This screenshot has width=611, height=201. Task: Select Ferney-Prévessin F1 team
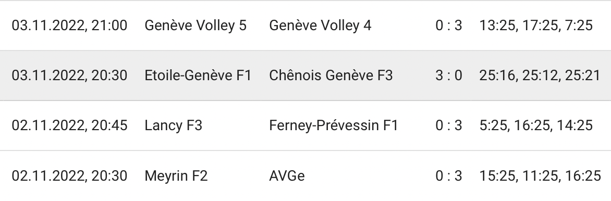tap(334, 125)
